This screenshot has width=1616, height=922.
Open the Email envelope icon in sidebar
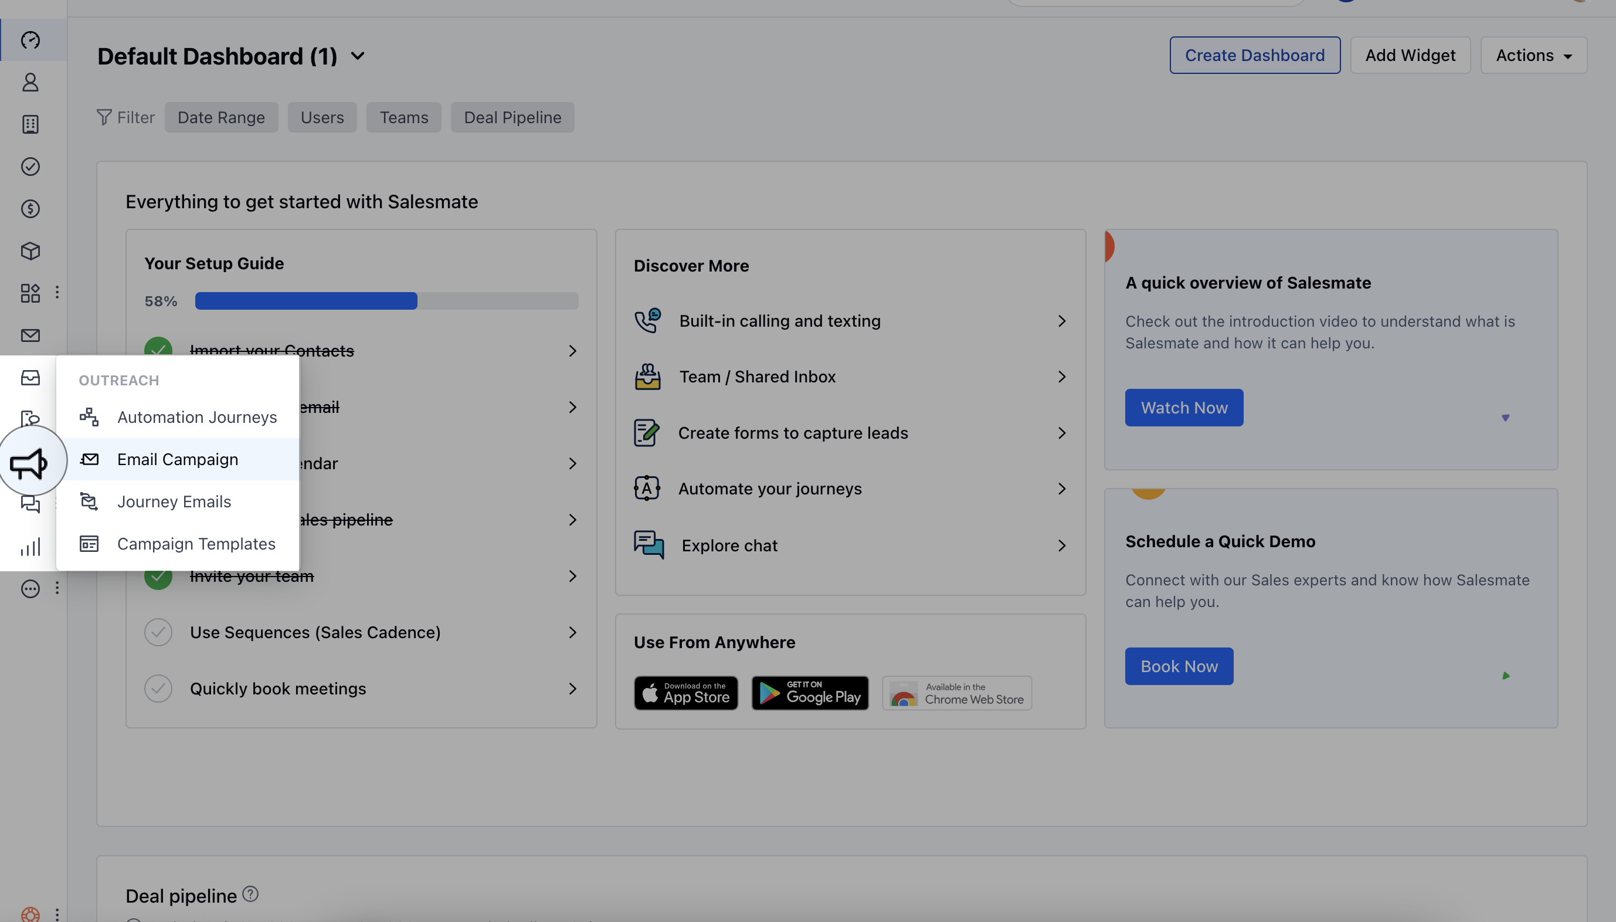pyautogui.click(x=30, y=335)
